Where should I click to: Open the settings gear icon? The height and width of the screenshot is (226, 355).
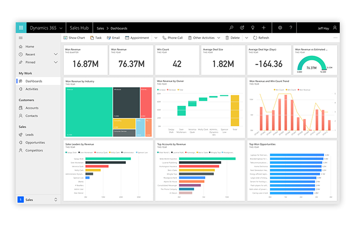click(x=280, y=28)
